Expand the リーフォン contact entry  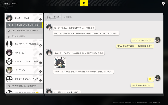point(40,71)
